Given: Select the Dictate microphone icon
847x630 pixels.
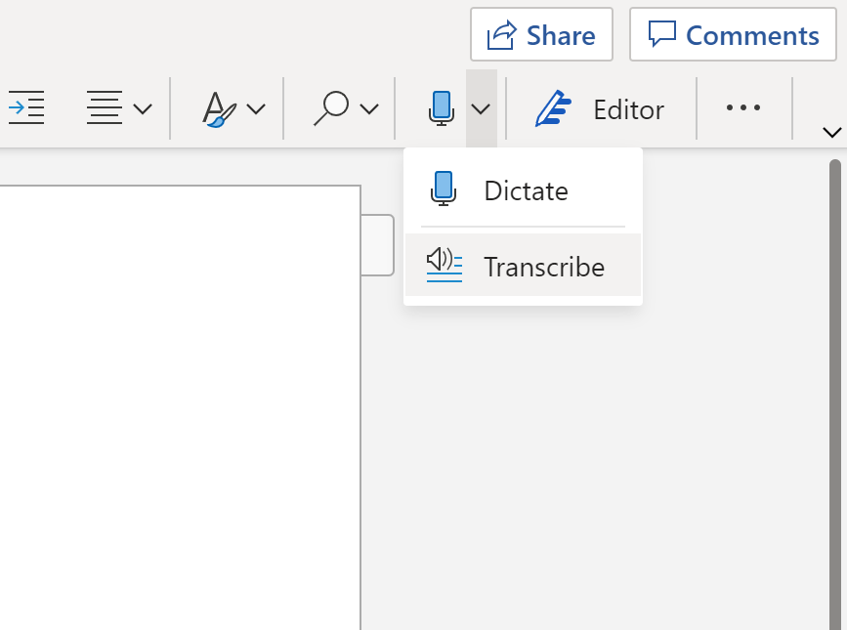Looking at the screenshot, I should pos(442,107).
